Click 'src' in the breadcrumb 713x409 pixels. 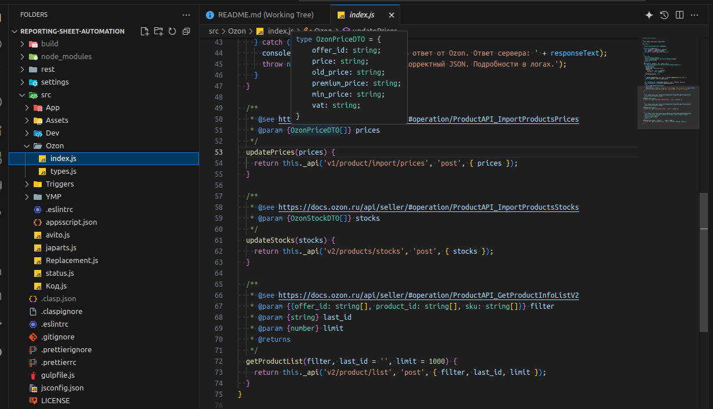(x=213, y=31)
